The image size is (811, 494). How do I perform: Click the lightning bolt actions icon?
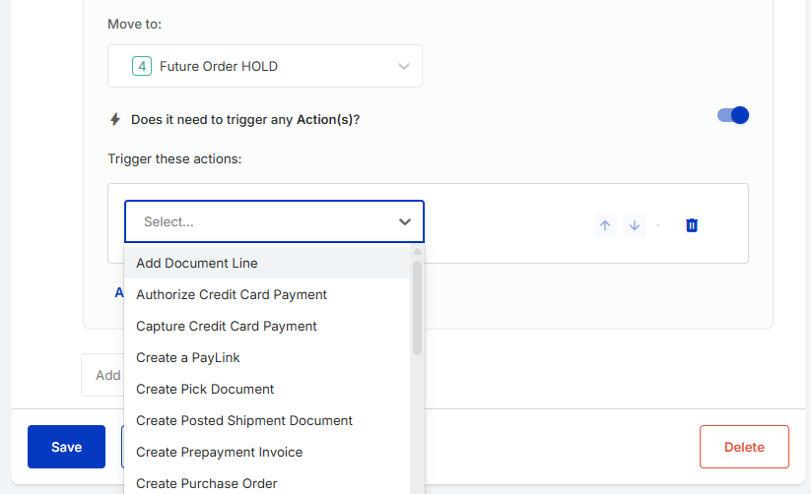pyautogui.click(x=115, y=119)
